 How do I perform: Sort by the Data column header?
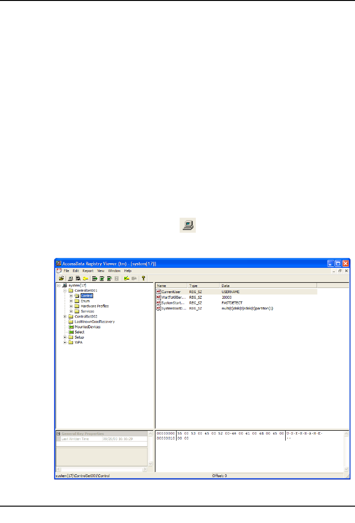[268, 286]
